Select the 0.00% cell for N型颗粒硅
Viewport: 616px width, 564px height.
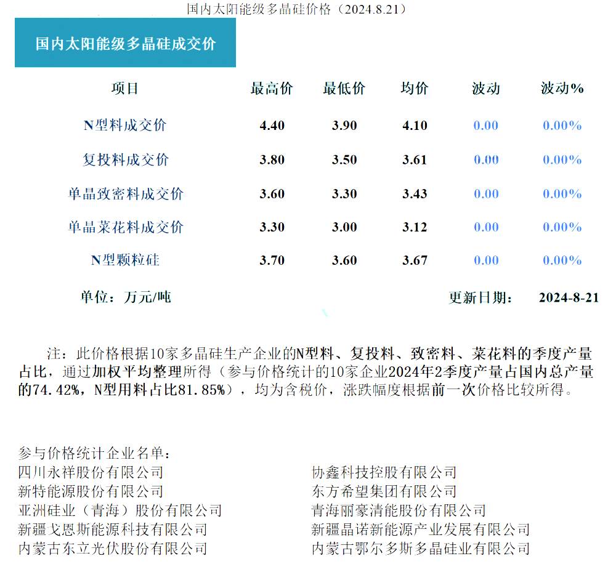tap(562, 260)
